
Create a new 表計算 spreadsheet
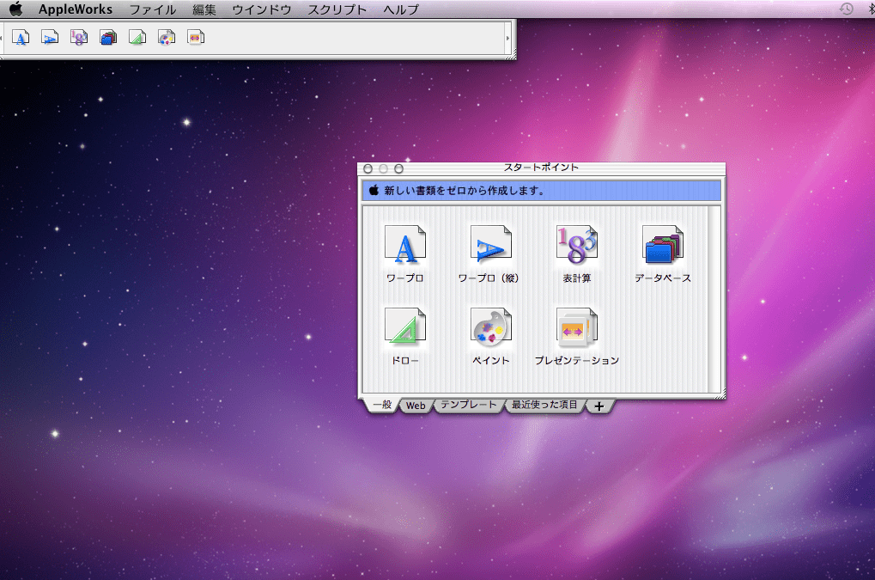pyautogui.click(x=576, y=253)
